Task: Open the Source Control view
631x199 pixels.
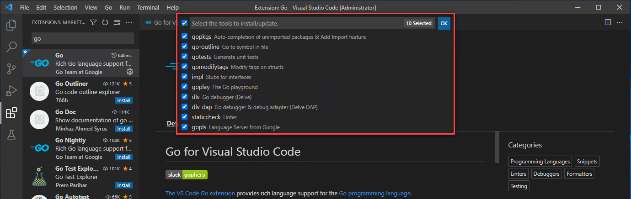Action: pos(11,68)
